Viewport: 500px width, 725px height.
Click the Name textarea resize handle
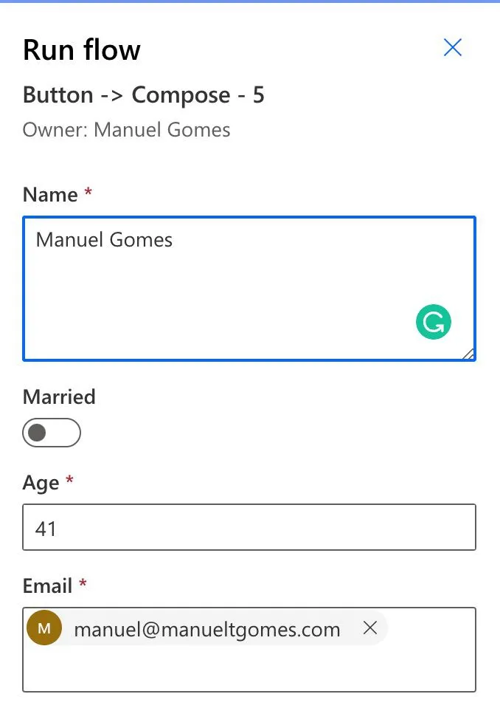click(x=468, y=354)
